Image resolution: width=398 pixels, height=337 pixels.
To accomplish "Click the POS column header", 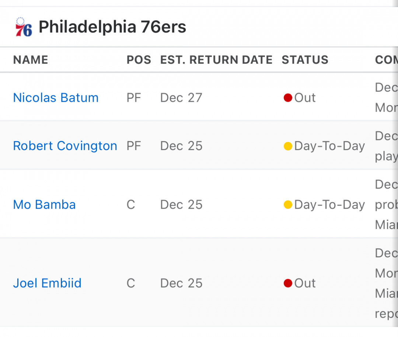I will click(139, 60).
